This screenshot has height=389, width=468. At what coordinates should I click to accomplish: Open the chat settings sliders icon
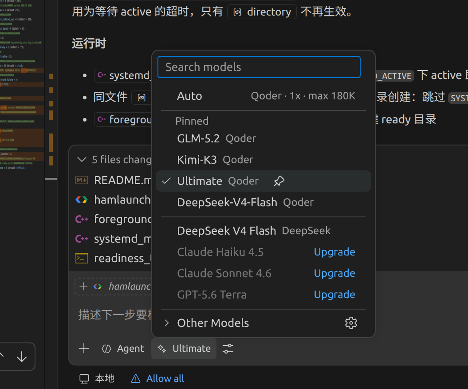228,348
